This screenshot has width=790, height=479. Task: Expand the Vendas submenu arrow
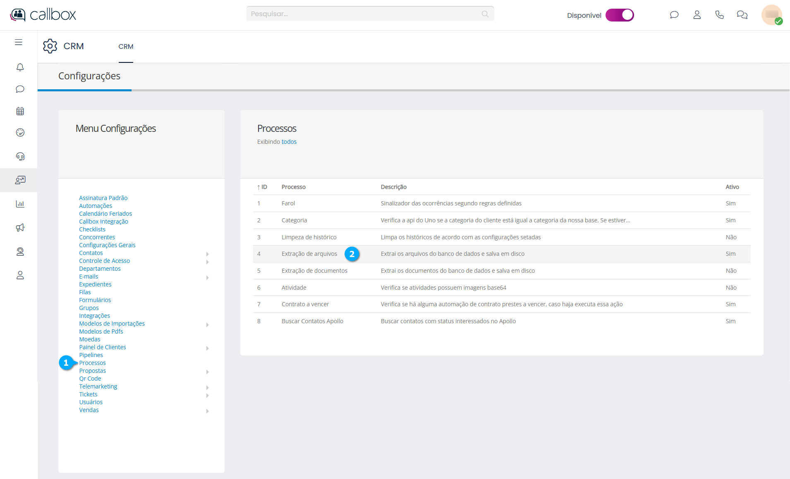207,411
